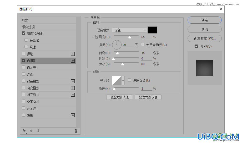This screenshot has height=143, width=242.
Task: Uncheck the 内阴影 checkbox
Action: 24,60
